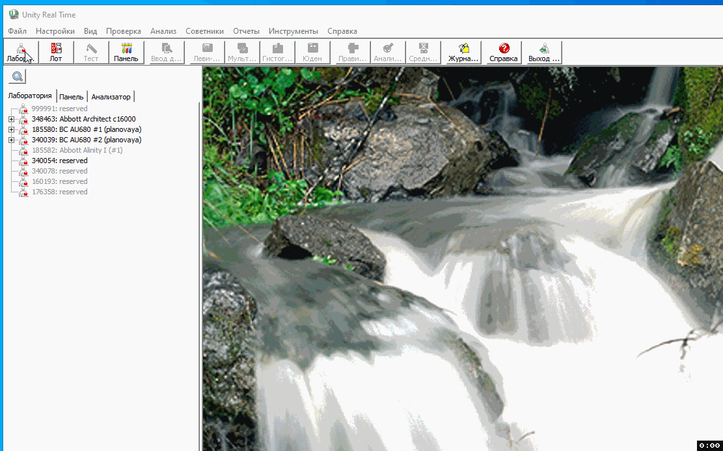Viewport: 723px width, 451px height.
Task: Open the Советники menu
Action: tap(204, 31)
